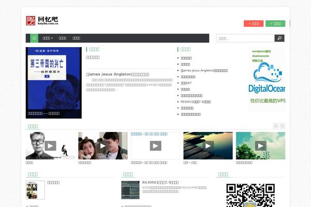This screenshot has width=311, height=207.
Task: Focus the search input field
Action: click(245, 38)
